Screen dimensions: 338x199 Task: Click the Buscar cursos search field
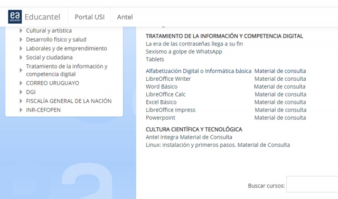pyautogui.click(x=312, y=184)
